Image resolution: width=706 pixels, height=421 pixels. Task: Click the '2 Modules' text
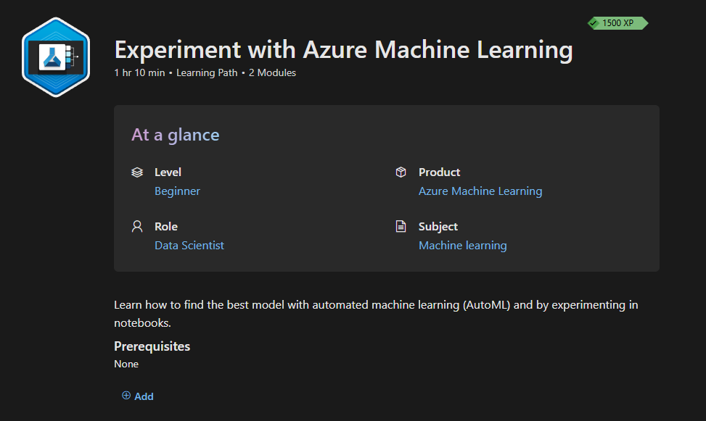[x=272, y=73]
